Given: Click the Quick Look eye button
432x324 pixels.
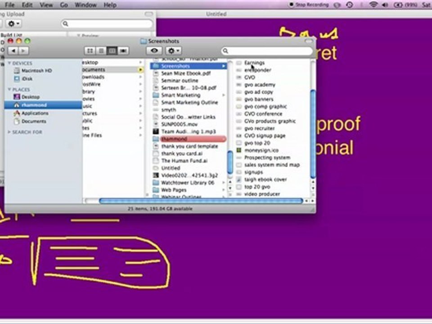Looking at the screenshot, I should click(x=154, y=51).
